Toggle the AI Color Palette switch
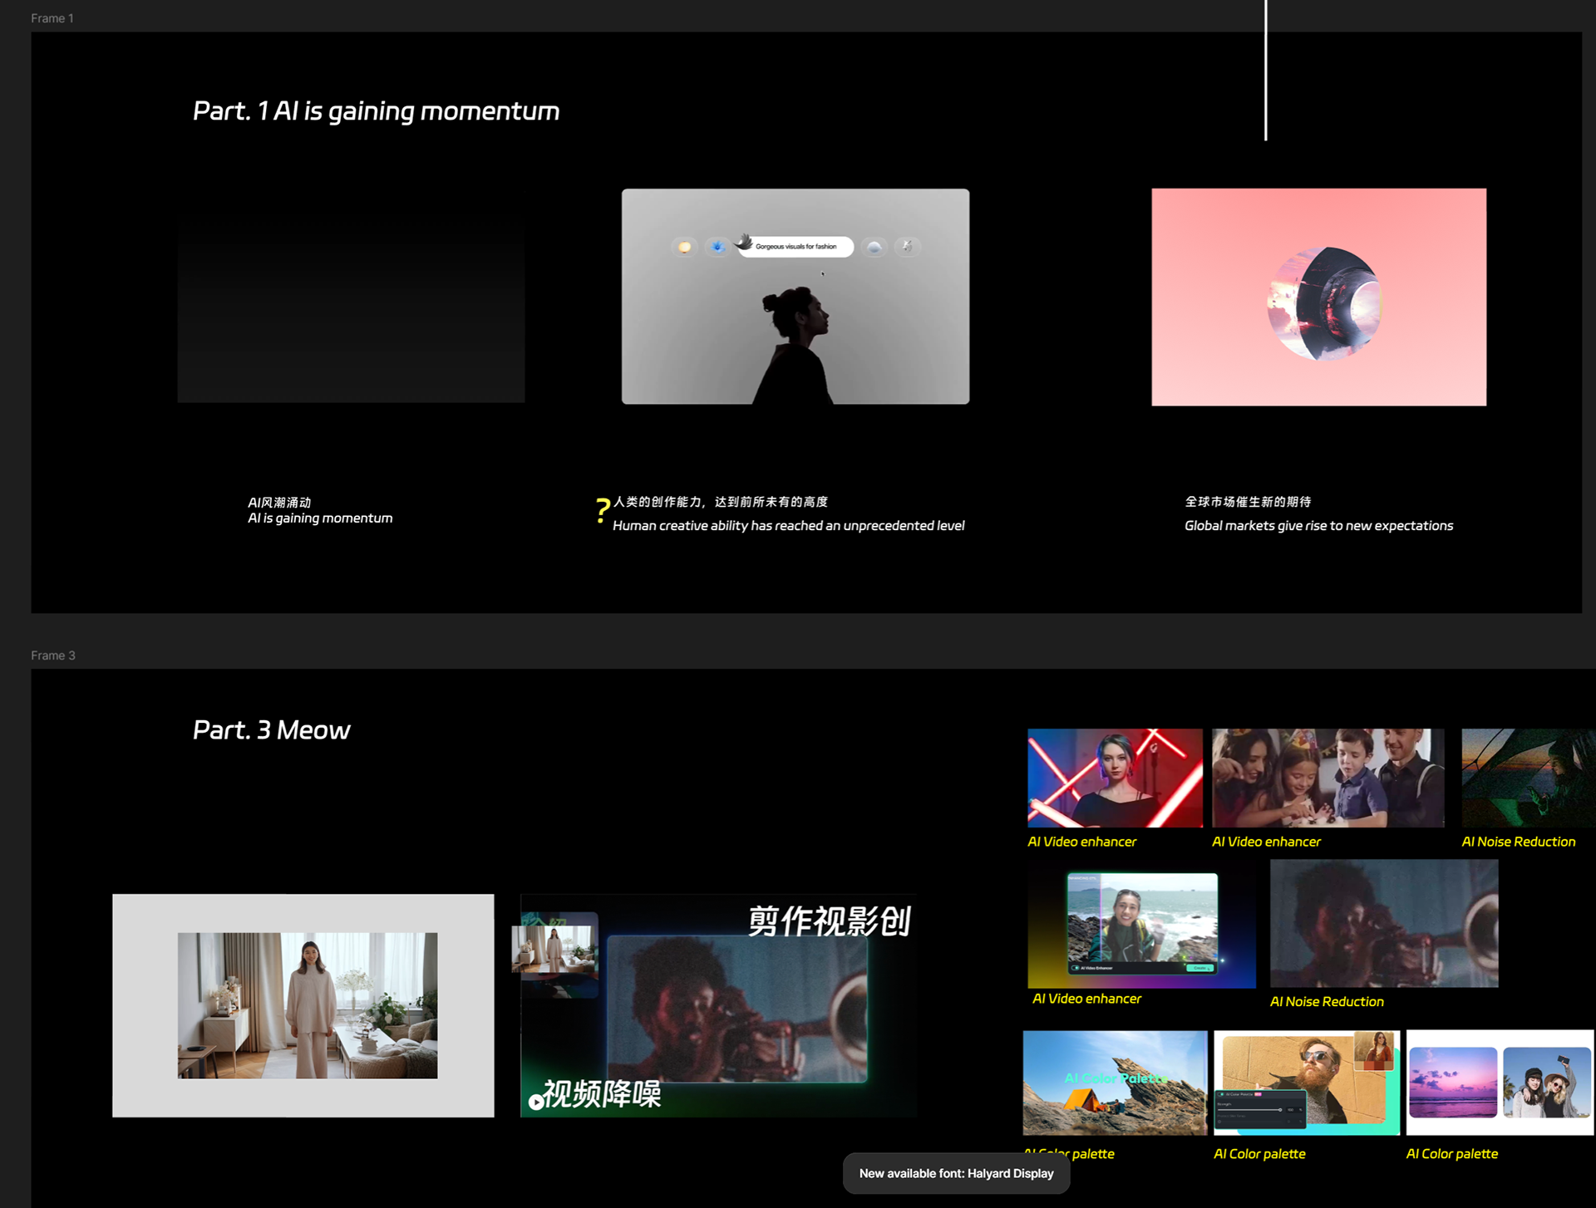This screenshot has width=1596, height=1208. pos(1222,1094)
